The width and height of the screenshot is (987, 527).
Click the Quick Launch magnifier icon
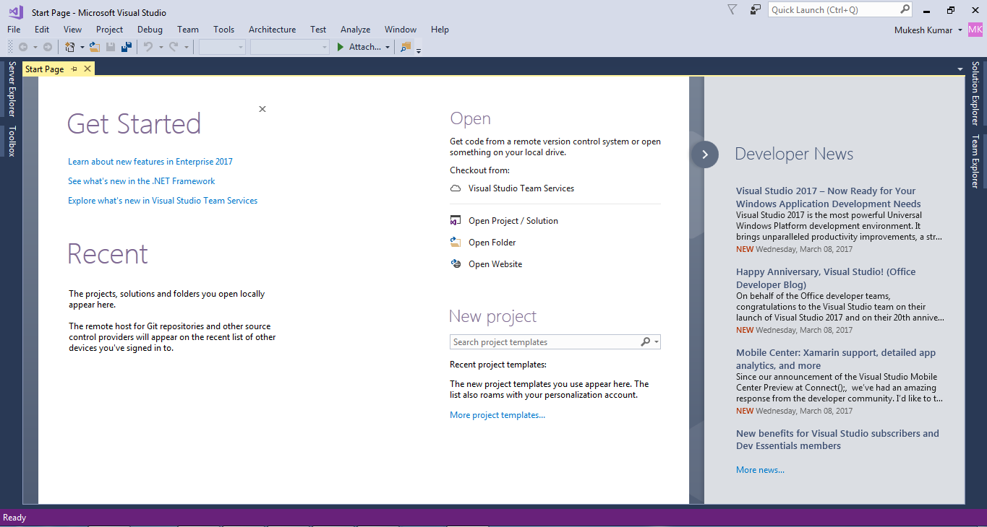[x=905, y=9]
